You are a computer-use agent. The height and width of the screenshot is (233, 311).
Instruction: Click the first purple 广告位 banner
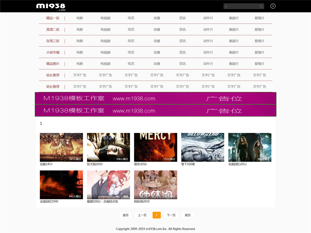pyautogui.click(x=156, y=98)
